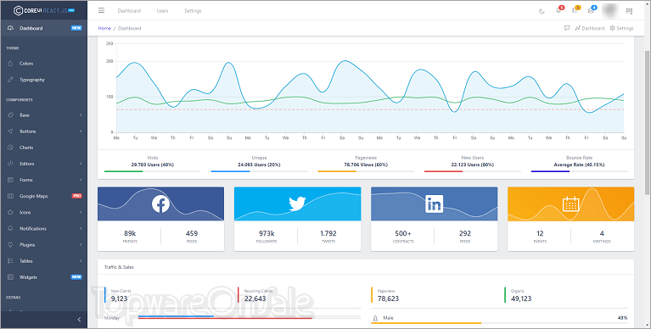The image size is (651, 329).
Task: Click the Recurring Clients 22,643 stat
Action: click(255, 296)
